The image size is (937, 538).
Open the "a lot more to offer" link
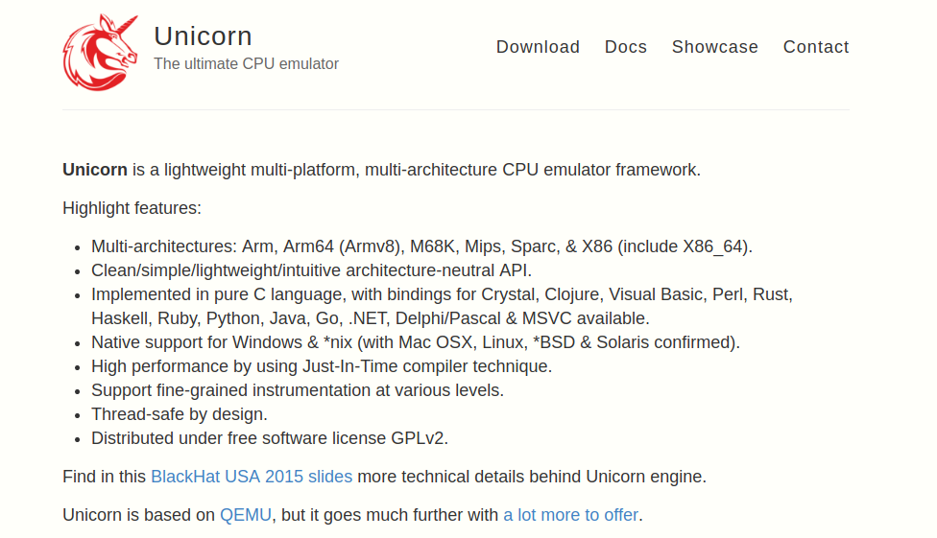(570, 515)
